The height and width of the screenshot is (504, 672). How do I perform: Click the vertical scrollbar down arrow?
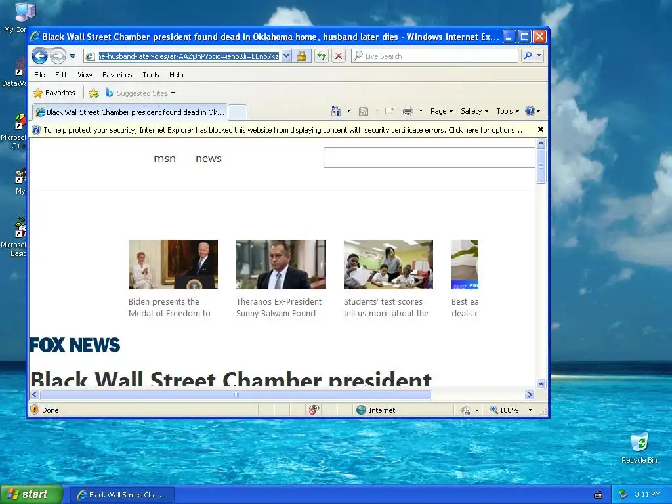click(541, 383)
